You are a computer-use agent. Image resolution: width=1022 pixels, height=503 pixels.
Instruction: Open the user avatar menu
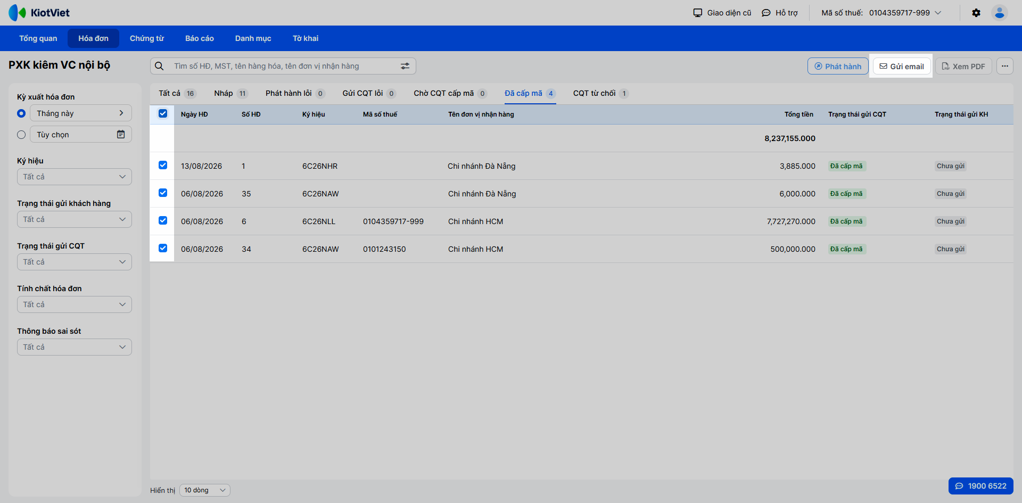(1000, 13)
